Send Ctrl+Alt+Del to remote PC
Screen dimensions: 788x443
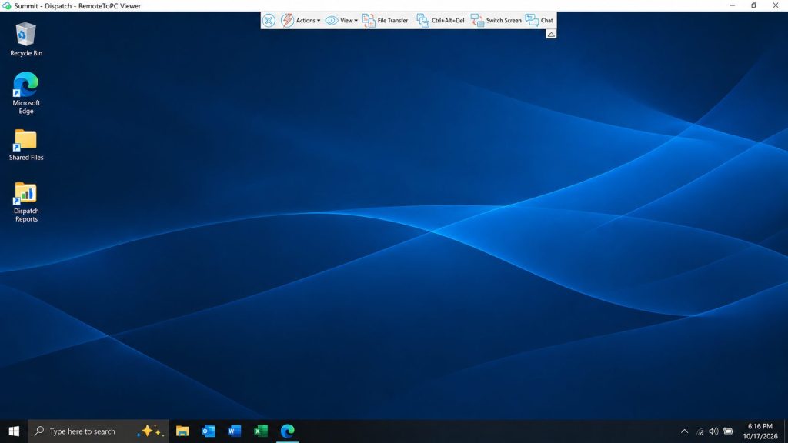tap(440, 21)
